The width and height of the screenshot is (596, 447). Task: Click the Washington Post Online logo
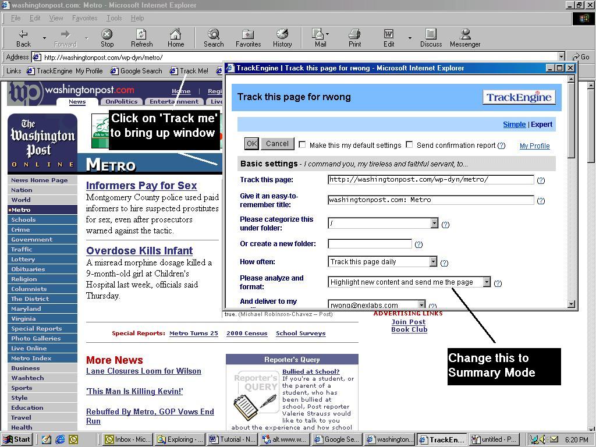42,144
